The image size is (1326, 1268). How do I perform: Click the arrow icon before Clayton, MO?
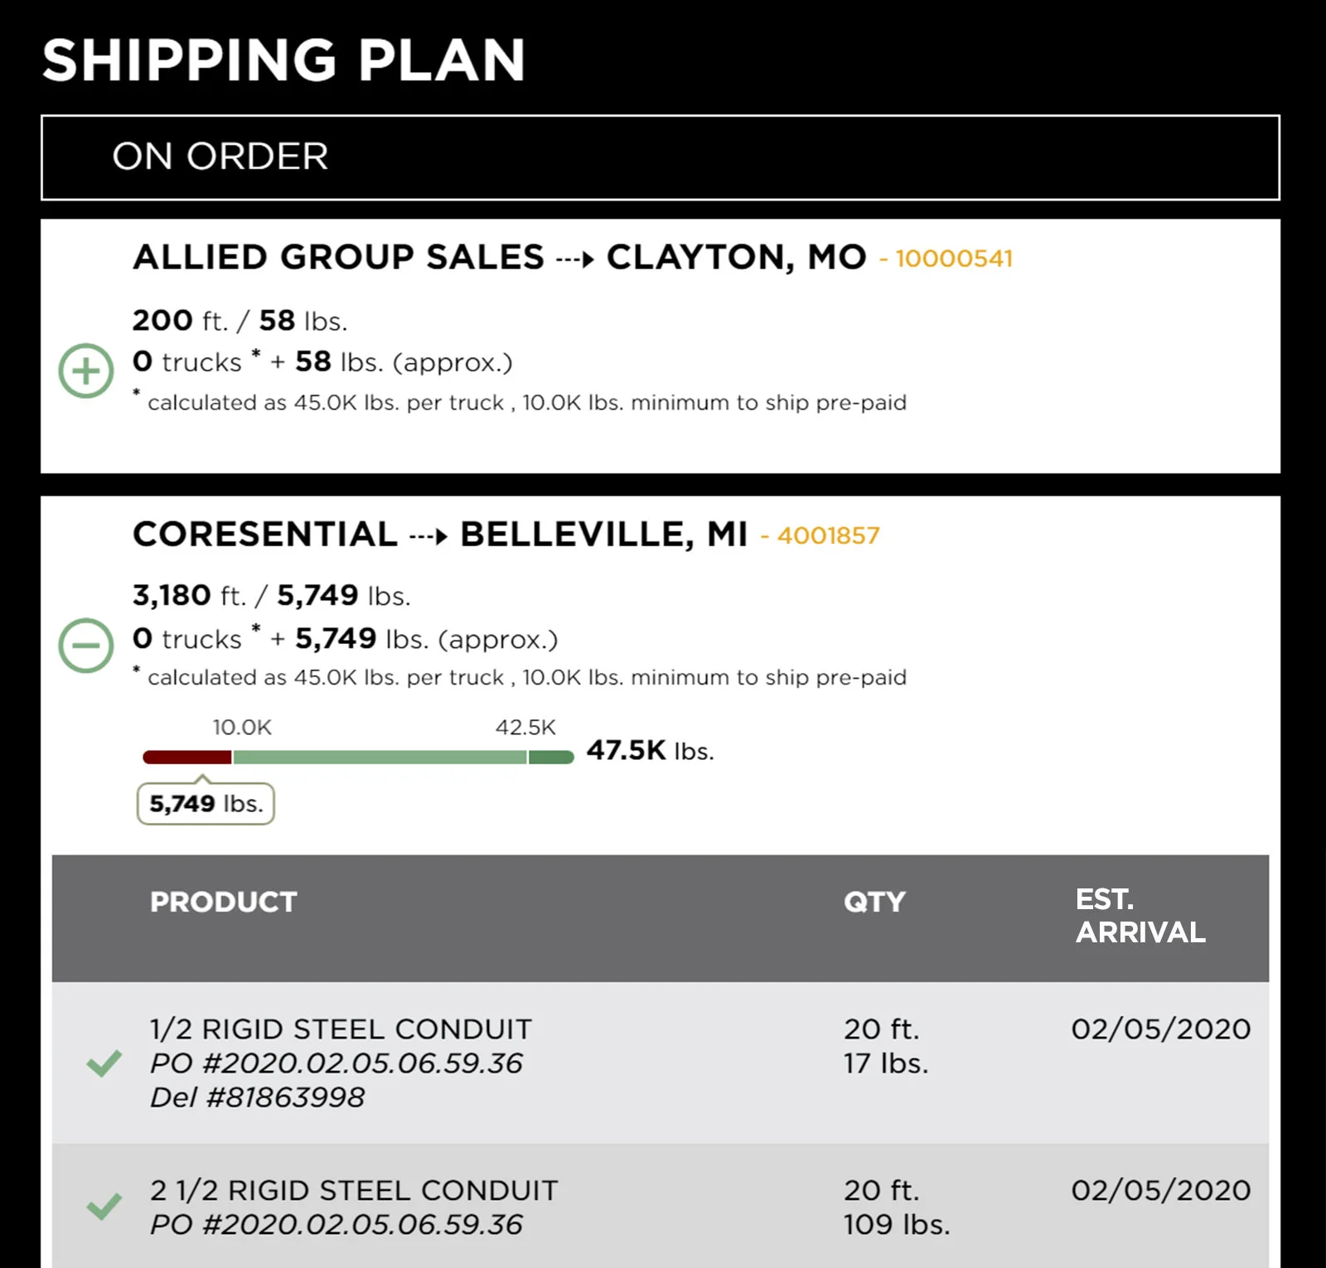pos(576,259)
